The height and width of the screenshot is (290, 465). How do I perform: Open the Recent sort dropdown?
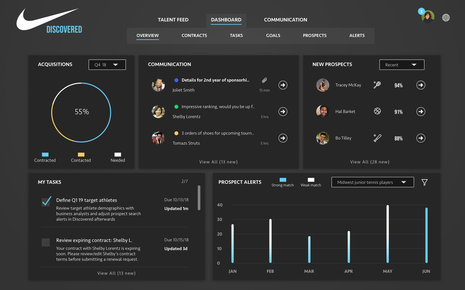pos(401,65)
